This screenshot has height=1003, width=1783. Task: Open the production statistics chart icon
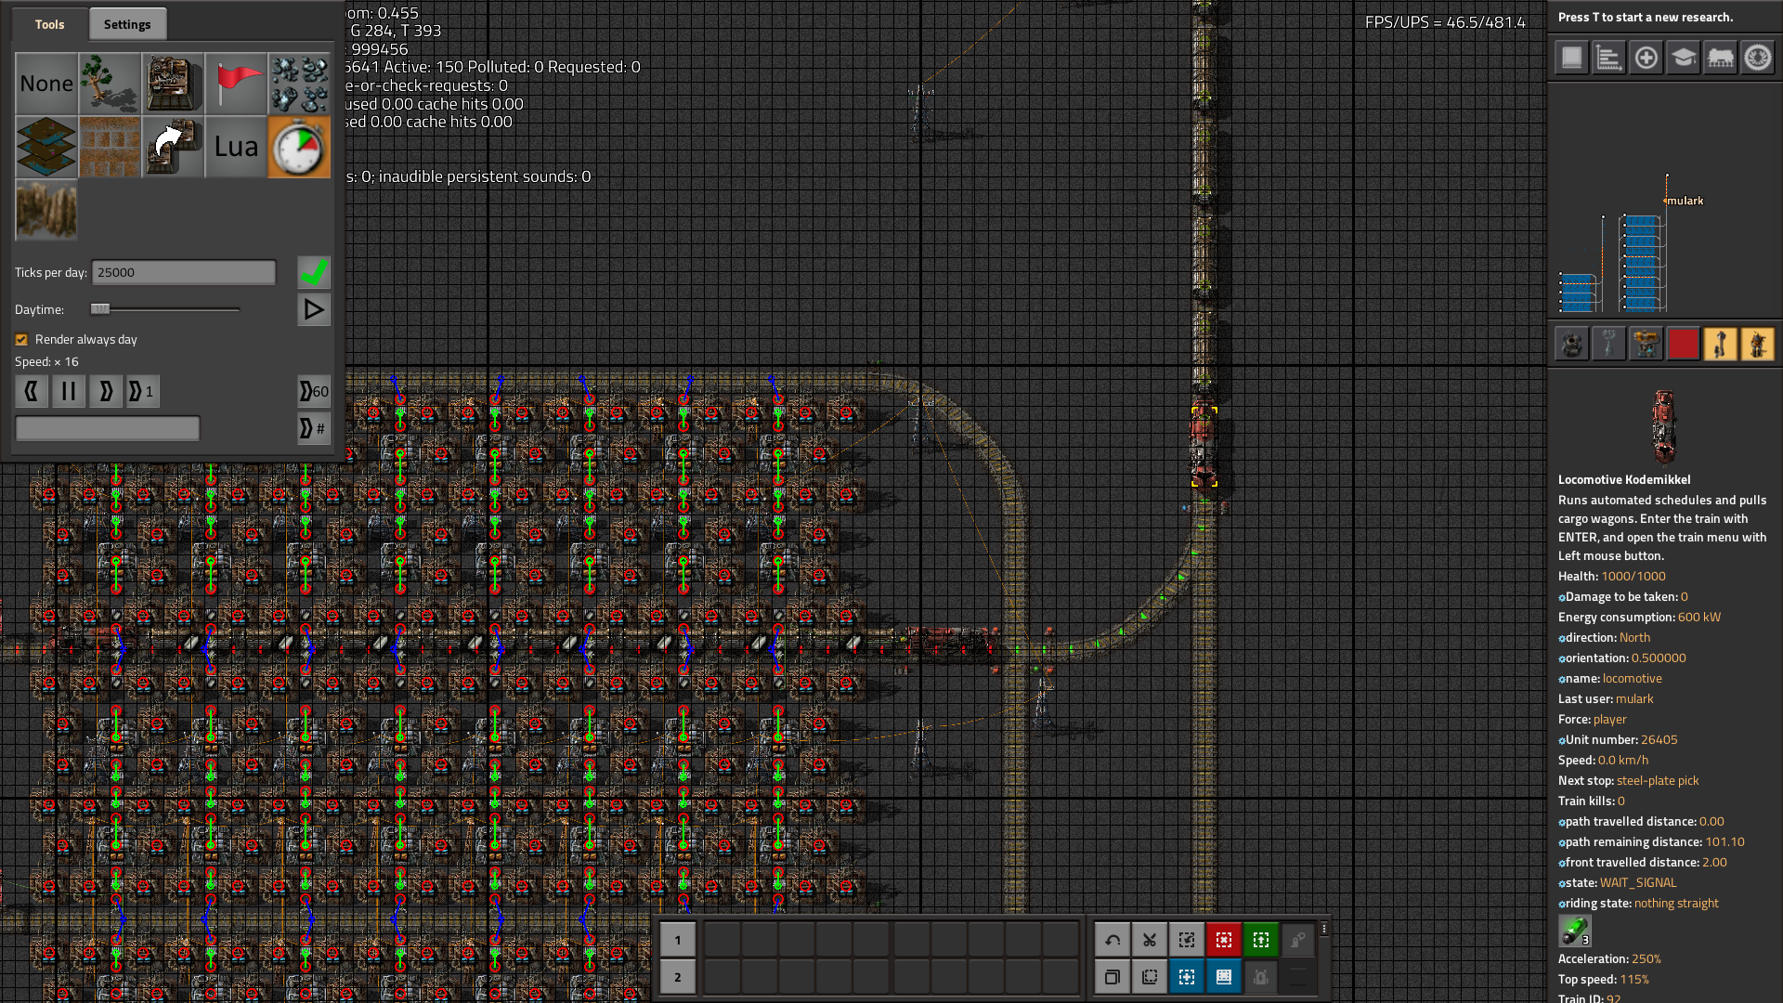(1609, 58)
